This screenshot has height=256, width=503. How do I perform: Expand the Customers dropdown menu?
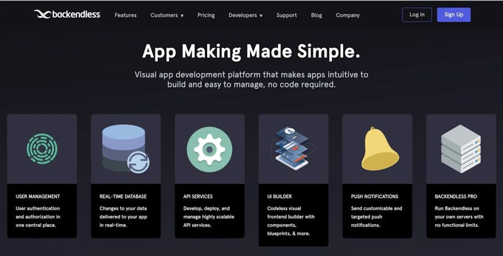click(167, 15)
